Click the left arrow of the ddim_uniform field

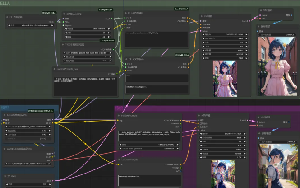pyautogui.click(x=66, y=29)
